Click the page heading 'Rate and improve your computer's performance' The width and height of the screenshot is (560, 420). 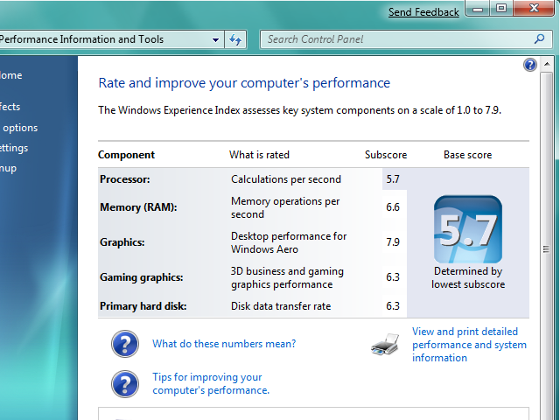244,83
